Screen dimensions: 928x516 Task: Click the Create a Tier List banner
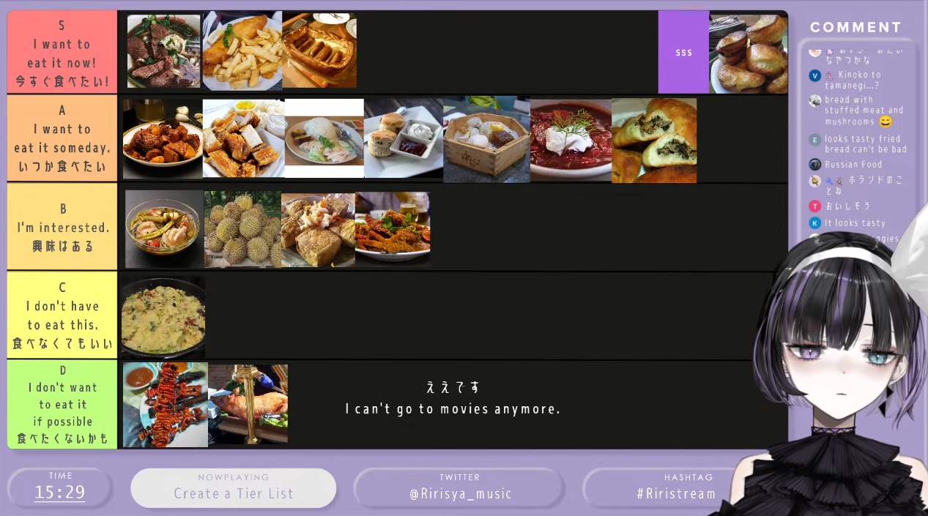coord(234,487)
